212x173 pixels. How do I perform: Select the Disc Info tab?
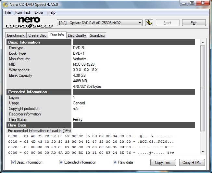(57, 35)
